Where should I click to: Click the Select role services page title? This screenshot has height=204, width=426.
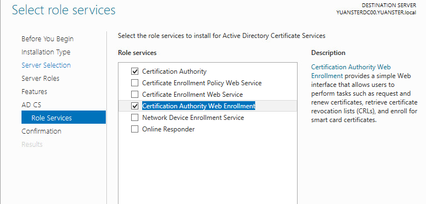pyautogui.click(x=64, y=10)
